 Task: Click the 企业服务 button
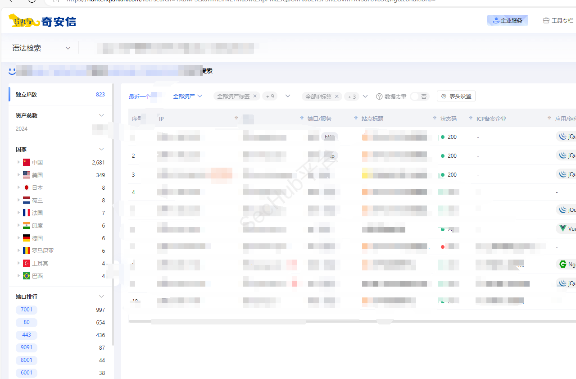(x=508, y=21)
